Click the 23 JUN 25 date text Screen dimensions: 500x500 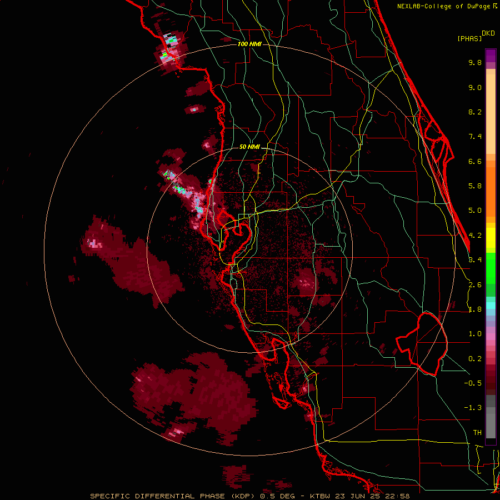click(358, 496)
